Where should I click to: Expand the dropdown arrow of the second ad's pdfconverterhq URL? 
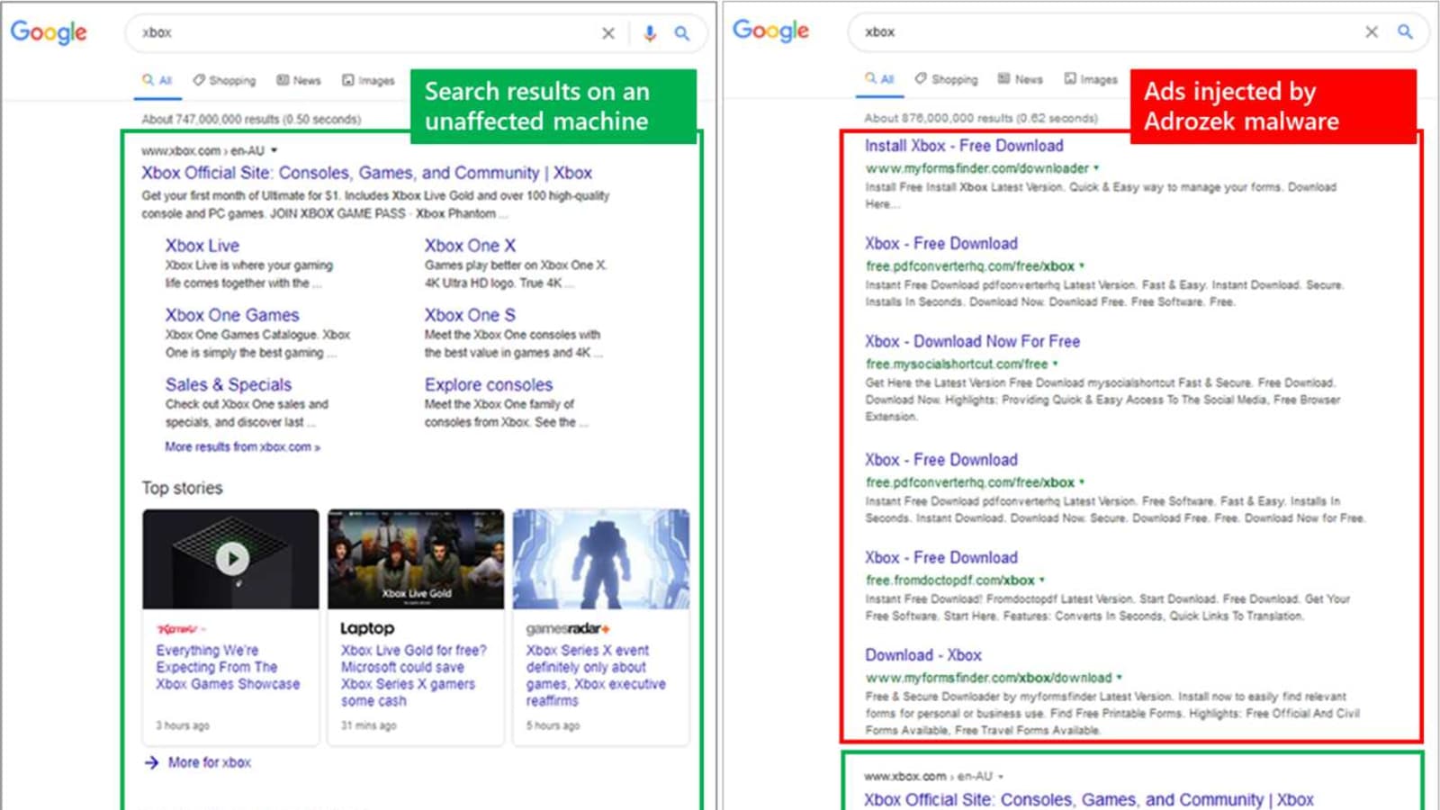[x=1082, y=265]
